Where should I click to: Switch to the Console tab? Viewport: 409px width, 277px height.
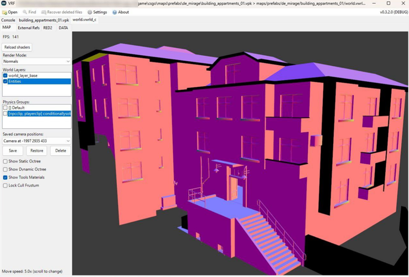pos(9,19)
